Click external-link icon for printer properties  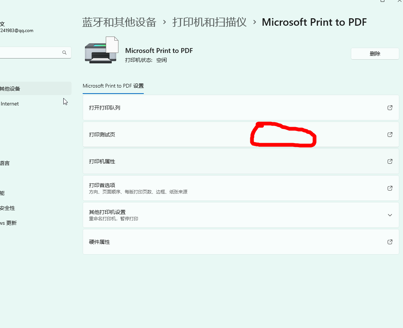(390, 161)
